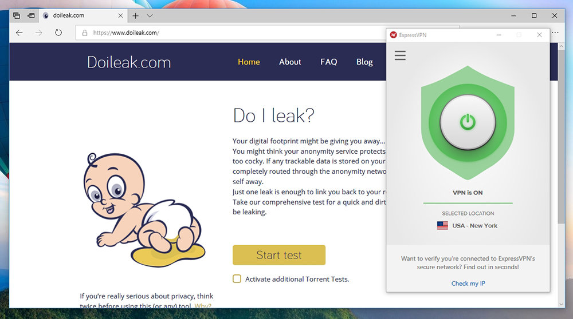This screenshot has width=573, height=319.
Task: Click the Why? link about privacy
Action: click(203, 306)
